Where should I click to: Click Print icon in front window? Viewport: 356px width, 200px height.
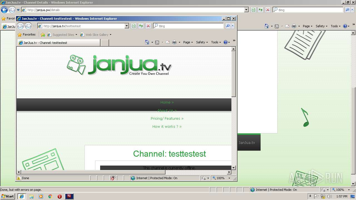click(174, 42)
